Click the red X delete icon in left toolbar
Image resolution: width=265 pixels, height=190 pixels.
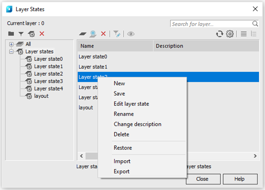42,34
